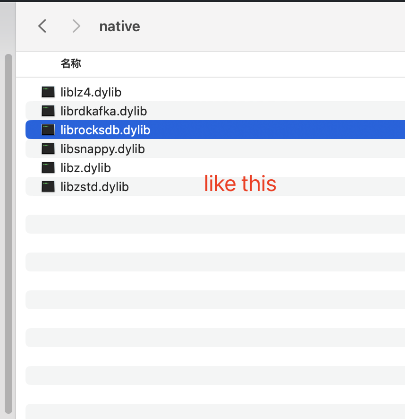Viewport: 405px width, 419px height.
Task: Click the forward navigation chevron
Action: [76, 26]
